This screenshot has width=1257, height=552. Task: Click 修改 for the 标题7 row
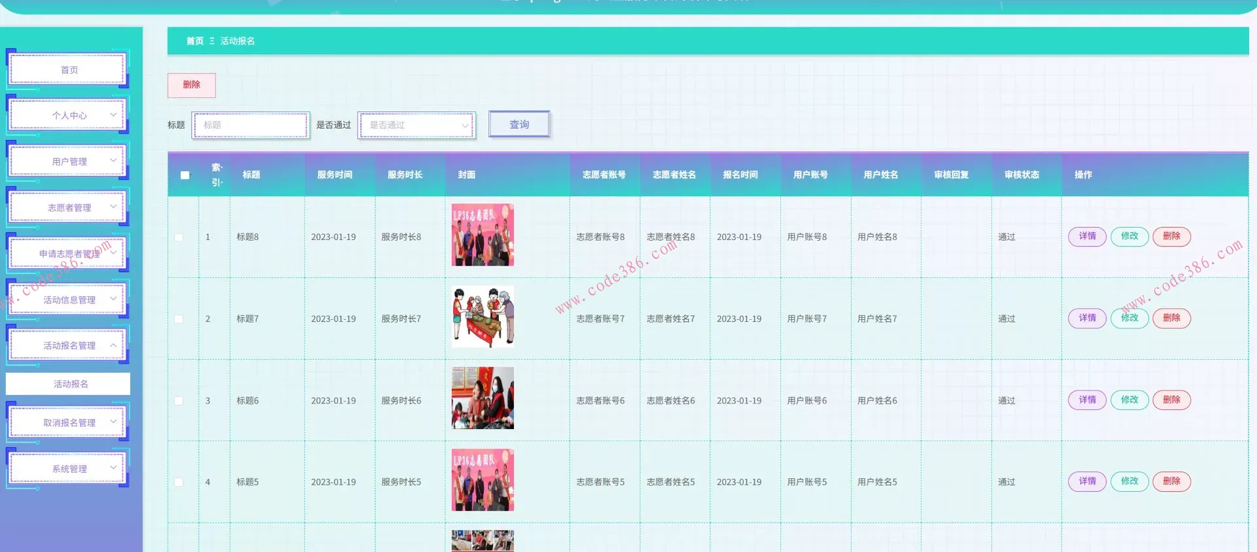click(1129, 318)
